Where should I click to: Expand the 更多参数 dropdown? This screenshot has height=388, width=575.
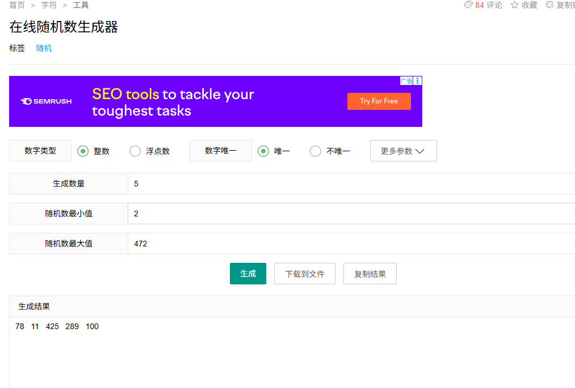click(403, 151)
